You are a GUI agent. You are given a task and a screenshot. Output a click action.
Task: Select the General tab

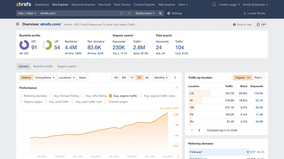23,66
